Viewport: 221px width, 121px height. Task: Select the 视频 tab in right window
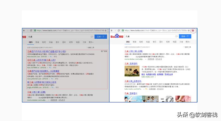(x=168, y=42)
